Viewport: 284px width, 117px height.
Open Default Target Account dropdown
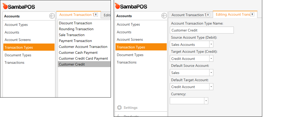pos(211,87)
